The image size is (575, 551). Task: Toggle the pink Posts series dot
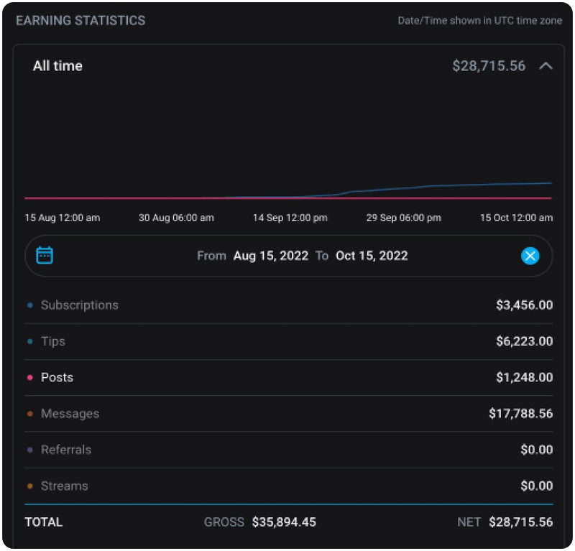coord(30,378)
